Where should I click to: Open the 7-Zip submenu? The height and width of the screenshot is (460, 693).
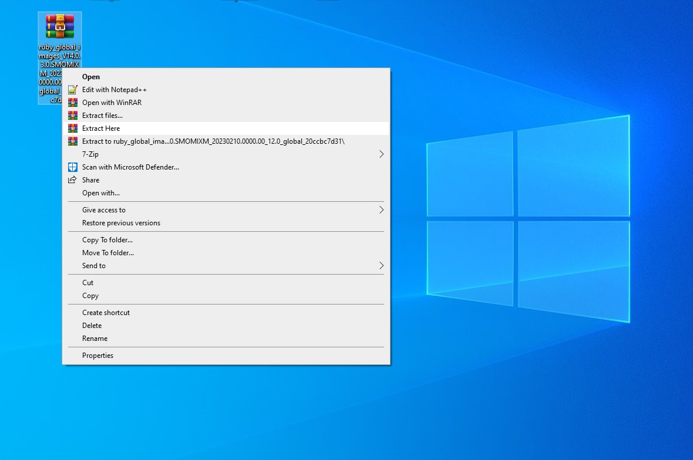[226, 154]
